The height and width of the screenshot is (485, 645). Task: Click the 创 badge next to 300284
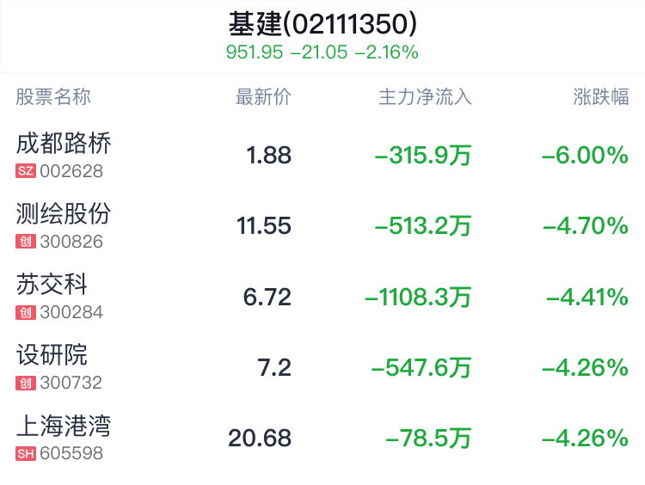point(26,312)
